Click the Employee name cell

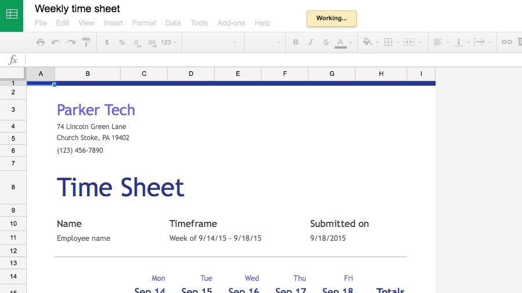pos(84,238)
